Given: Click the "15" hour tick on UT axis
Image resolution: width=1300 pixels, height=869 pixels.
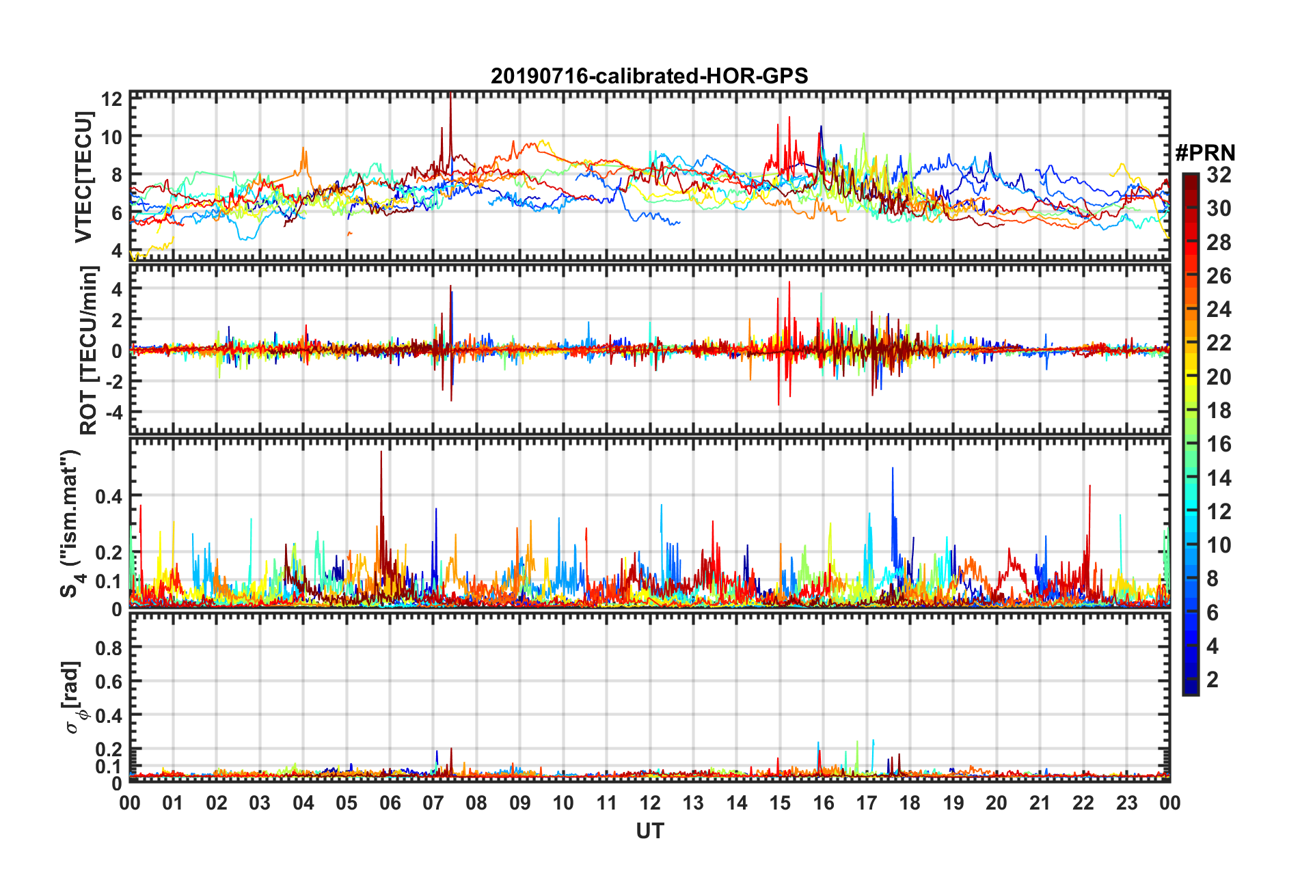Looking at the screenshot, I should click(x=780, y=803).
